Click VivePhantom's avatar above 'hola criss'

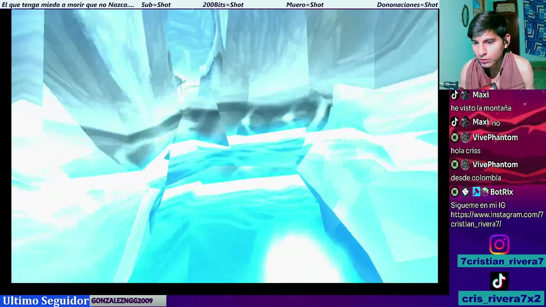click(x=465, y=137)
